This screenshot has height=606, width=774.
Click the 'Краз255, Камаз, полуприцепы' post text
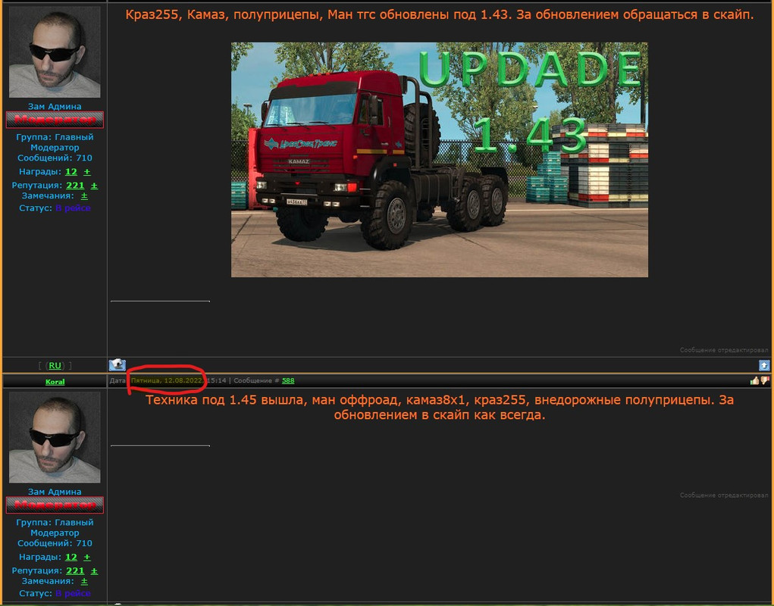point(440,14)
